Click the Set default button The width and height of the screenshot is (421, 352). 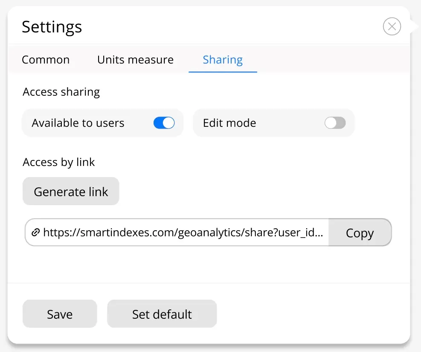(162, 314)
